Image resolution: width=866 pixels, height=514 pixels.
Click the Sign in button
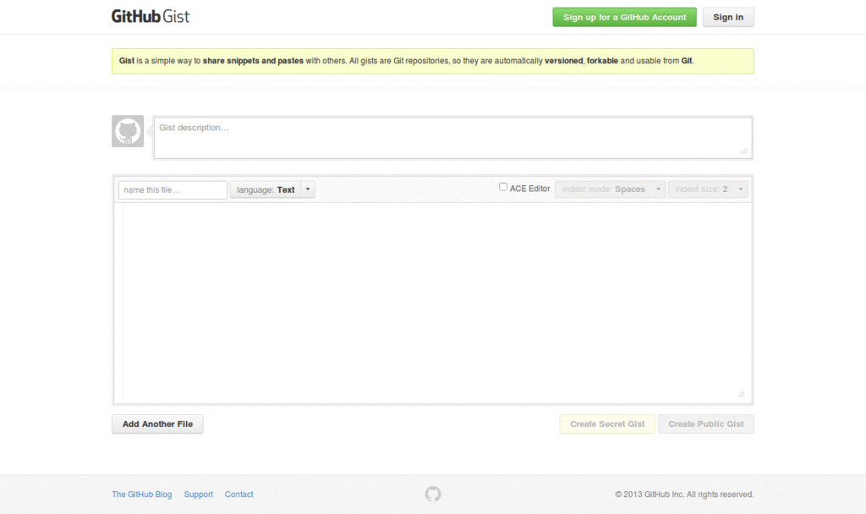click(728, 17)
